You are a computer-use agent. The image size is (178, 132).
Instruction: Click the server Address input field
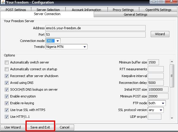click(x=96, y=28)
